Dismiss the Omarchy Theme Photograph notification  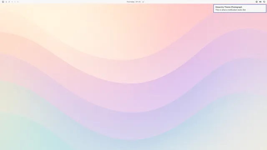coord(240,8)
